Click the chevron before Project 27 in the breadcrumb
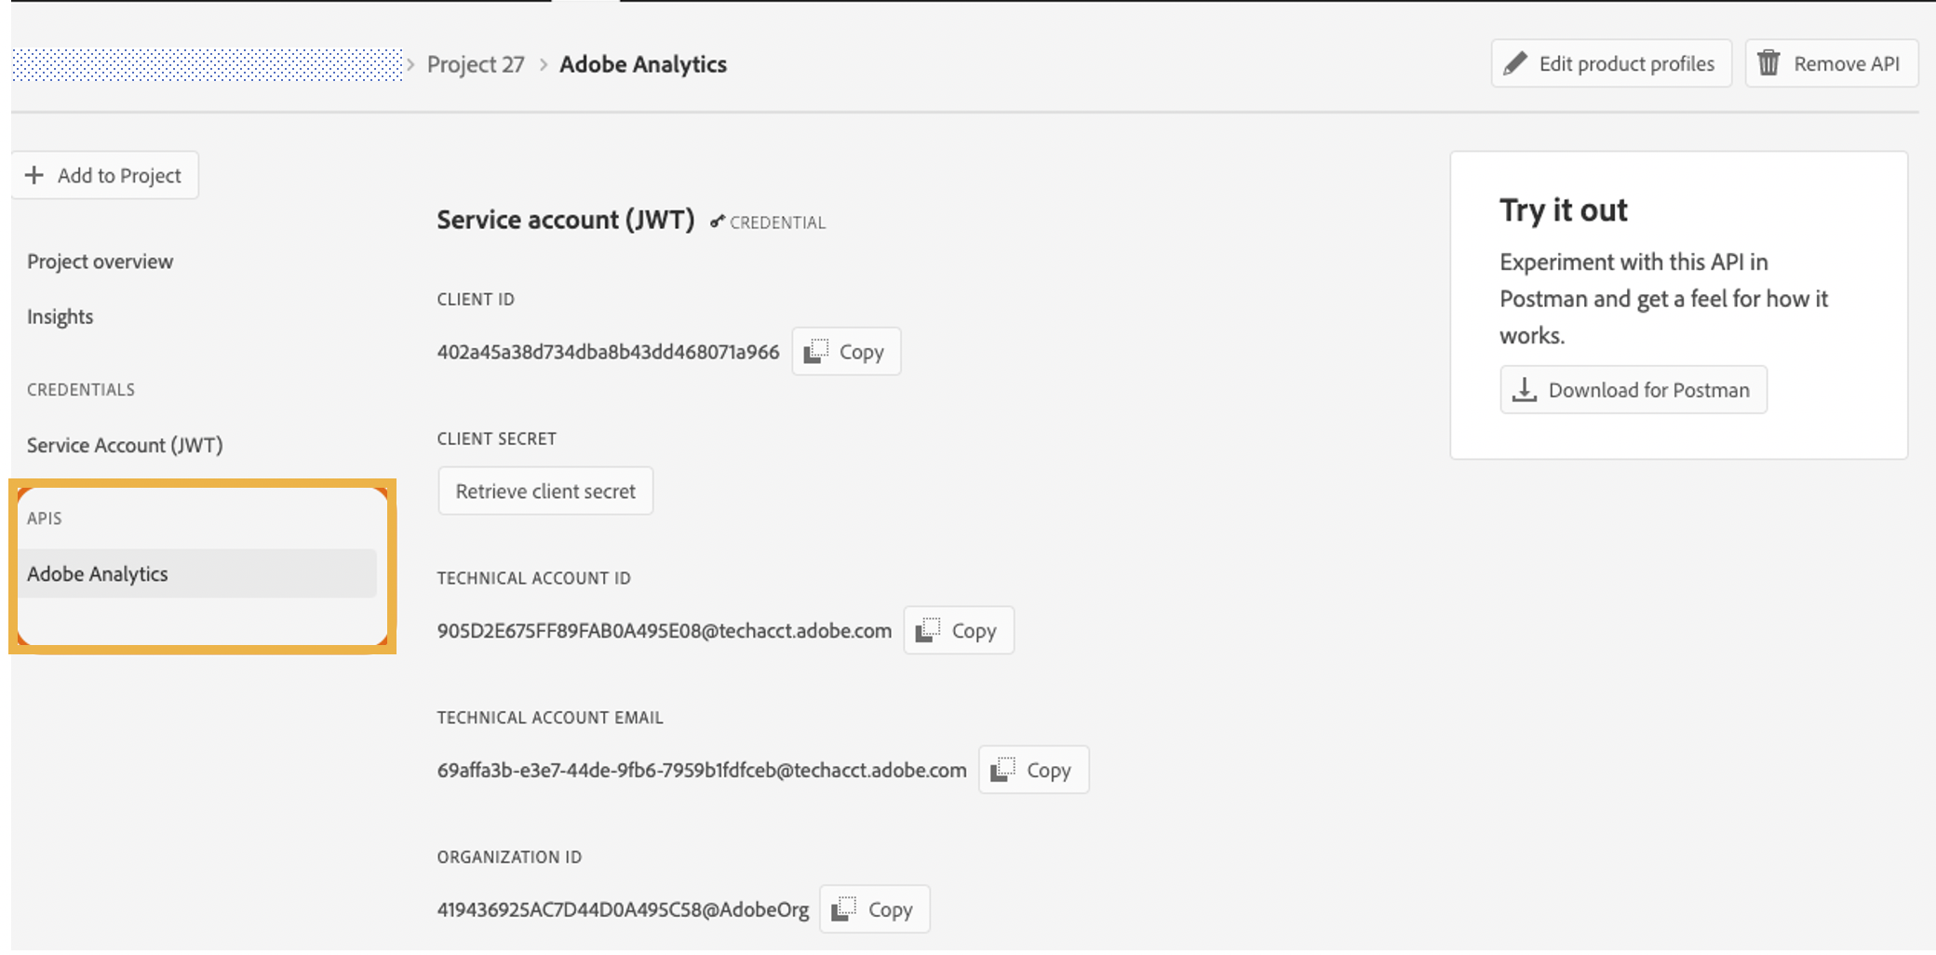The image size is (1936, 955). tap(410, 64)
